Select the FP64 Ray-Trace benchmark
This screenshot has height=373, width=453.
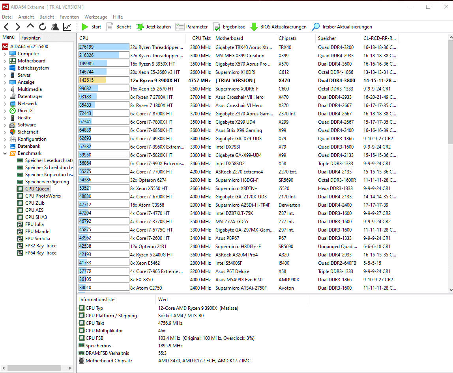point(41,253)
